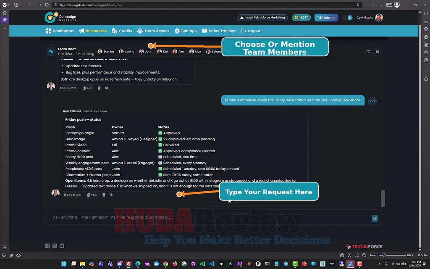Click the Admin button

[x=326, y=18]
